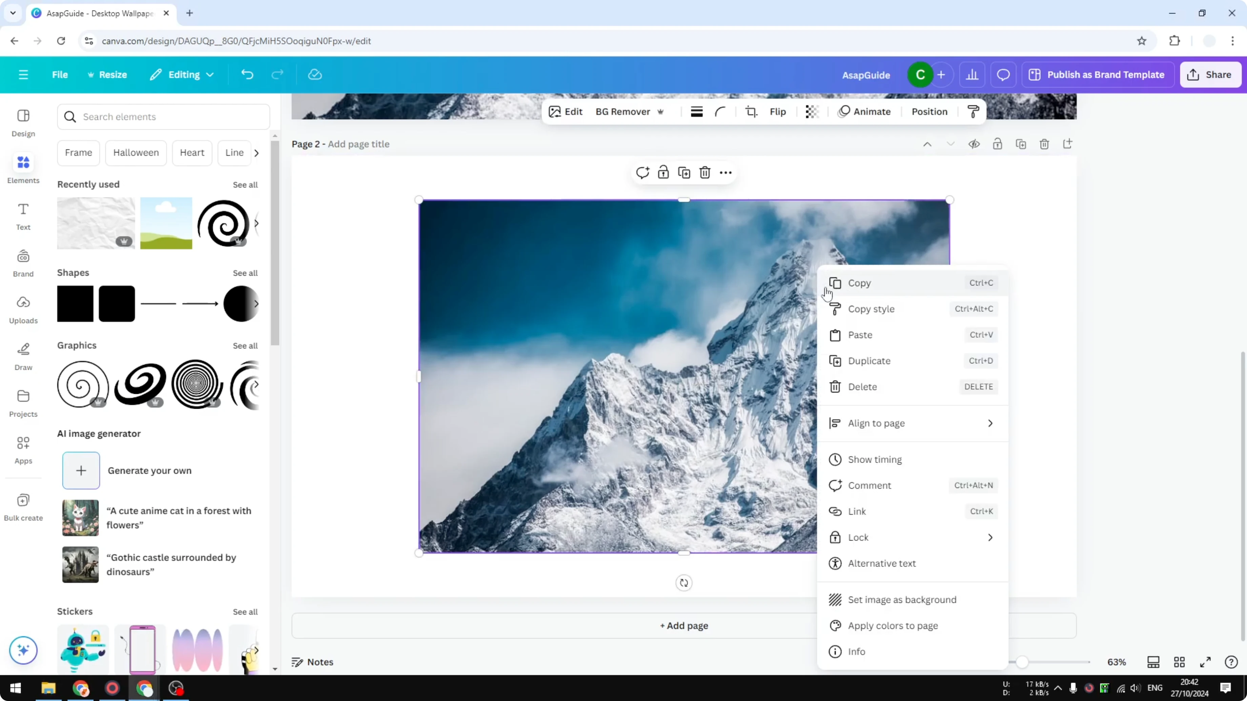Click the Undo icon in the top bar
Image resolution: width=1247 pixels, height=701 pixels.
[247, 74]
